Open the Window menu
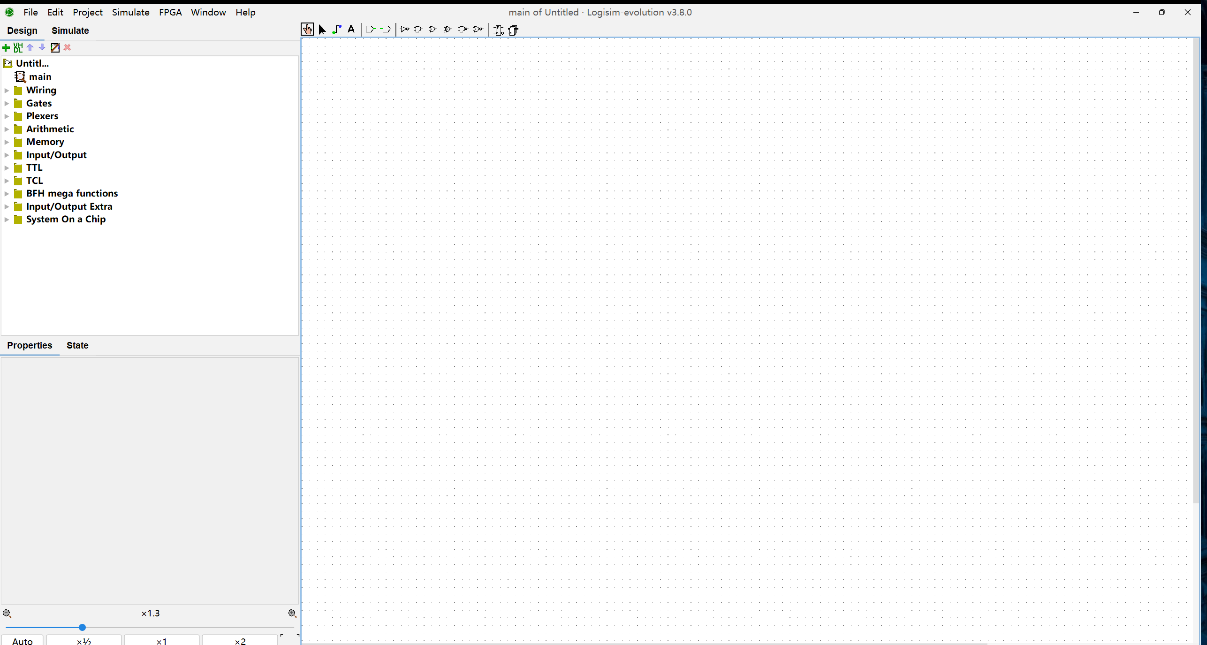This screenshot has width=1207, height=645. click(208, 12)
